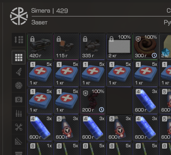The height and width of the screenshot is (155, 171).
Task: Select the 420 г locked scope
Action: (40, 46)
